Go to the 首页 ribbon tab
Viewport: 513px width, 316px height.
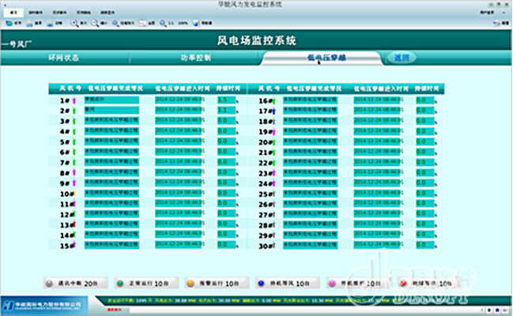[x=13, y=13]
